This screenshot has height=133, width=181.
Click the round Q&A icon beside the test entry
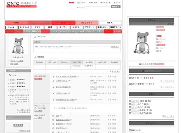tap(53, 116)
